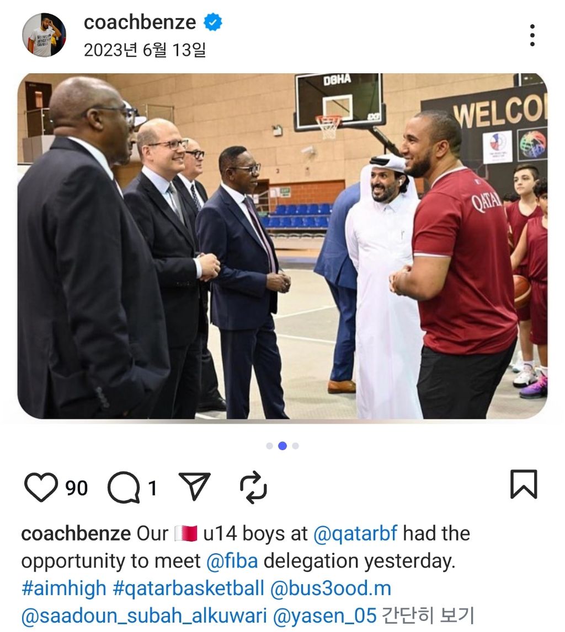565x632 pixels.
Task: Open the @qatarbf mention
Action: point(355,533)
